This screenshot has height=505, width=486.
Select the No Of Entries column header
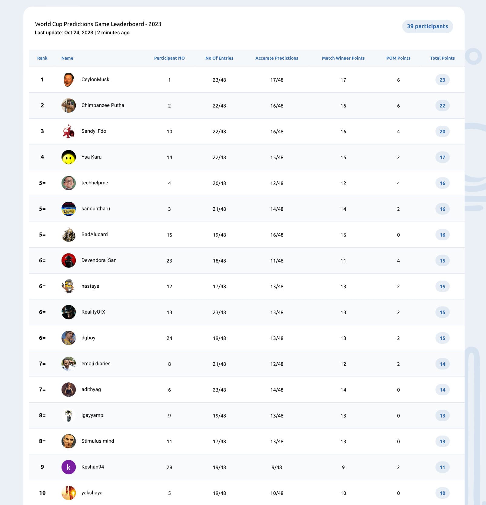coord(219,58)
